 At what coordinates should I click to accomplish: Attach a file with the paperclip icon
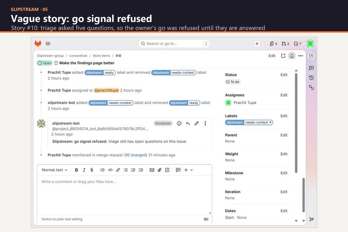(x=159, y=170)
